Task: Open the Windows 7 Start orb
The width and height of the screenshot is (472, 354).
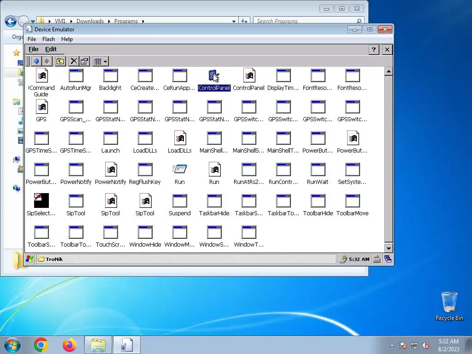Action: point(12,345)
